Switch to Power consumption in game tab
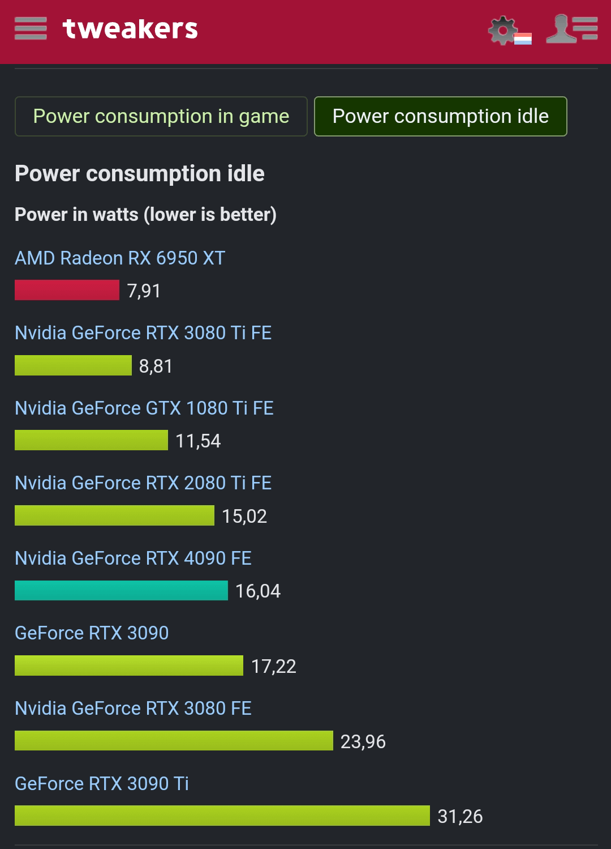Viewport: 611px width, 849px height. click(161, 116)
